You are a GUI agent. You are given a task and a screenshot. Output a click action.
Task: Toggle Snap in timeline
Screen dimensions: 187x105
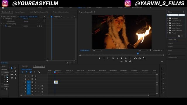27,72
